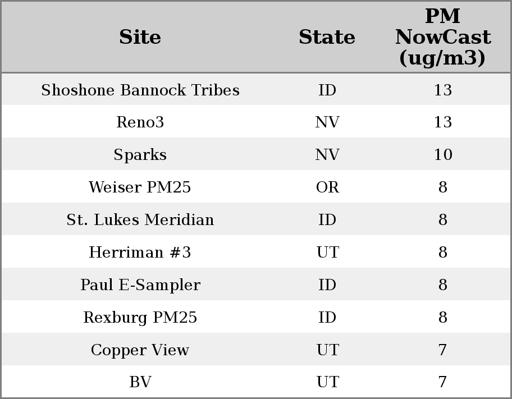Click St. Lukes Meridian site

(140, 220)
